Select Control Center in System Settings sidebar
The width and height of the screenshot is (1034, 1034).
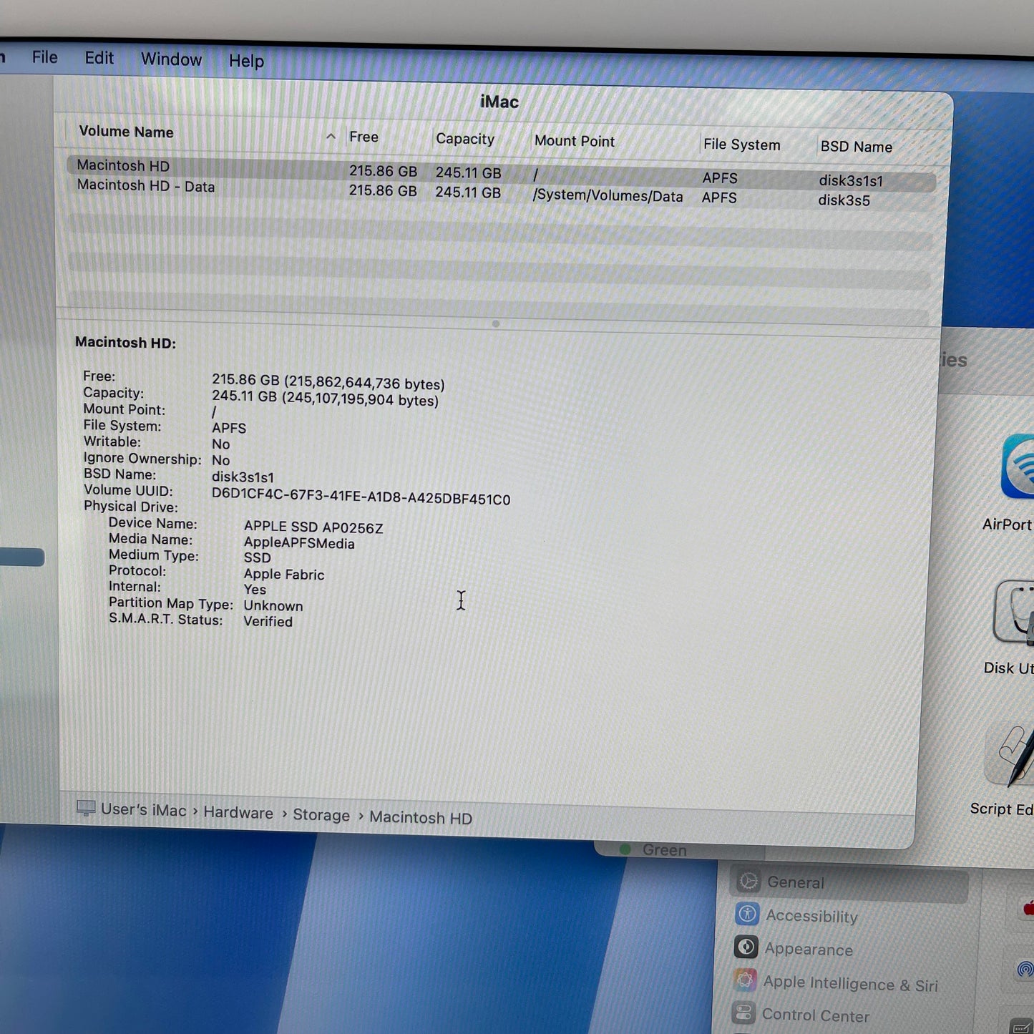816,1015
